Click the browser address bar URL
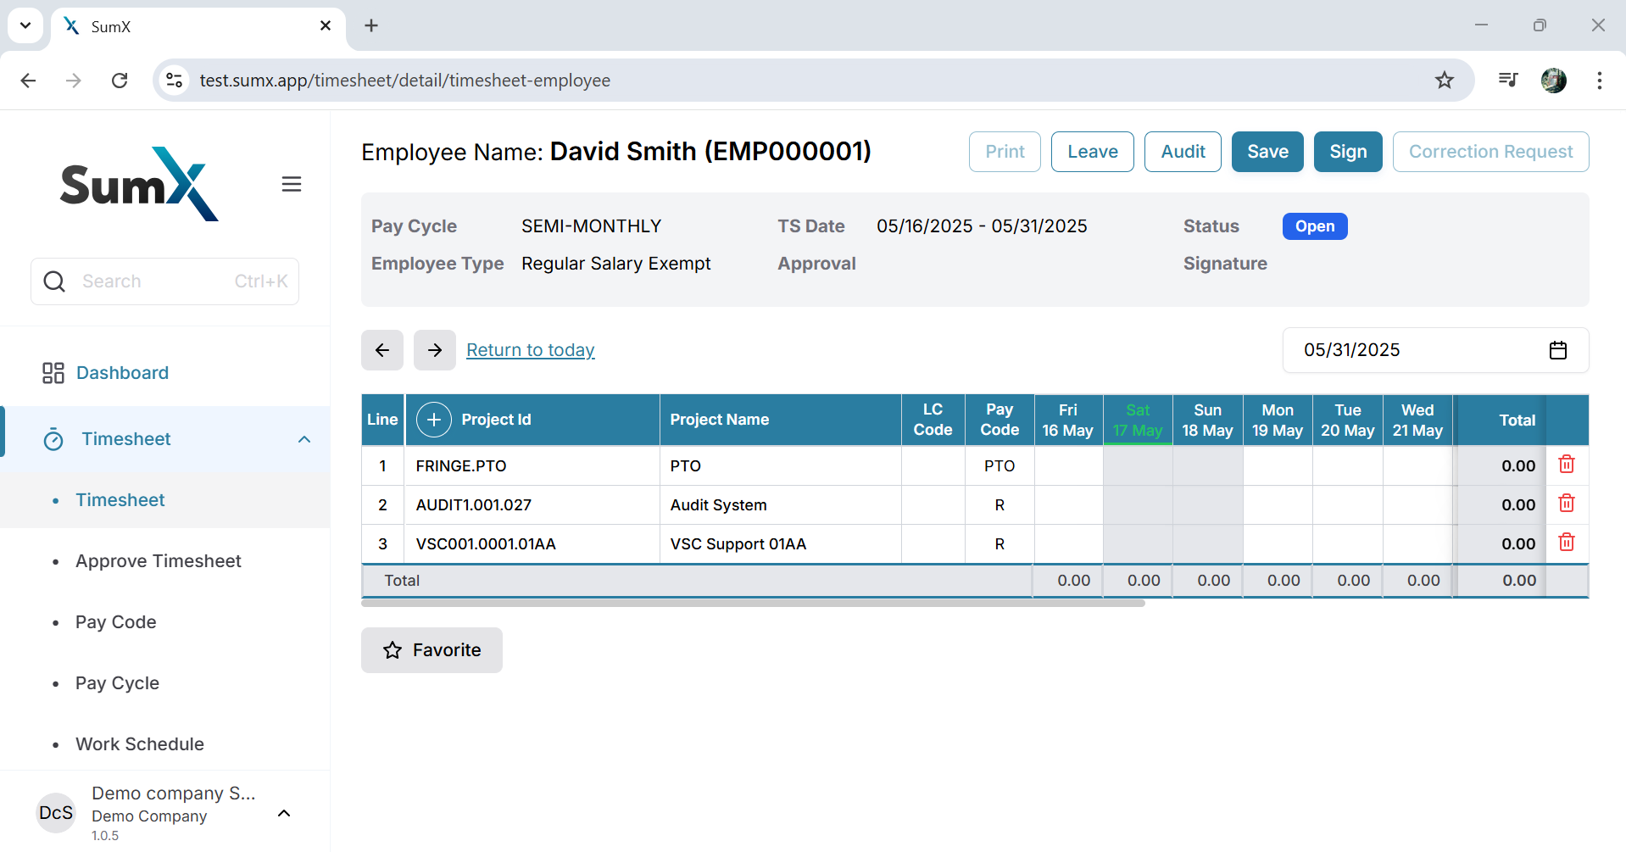This screenshot has width=1626, height=852. coord(405,81)
